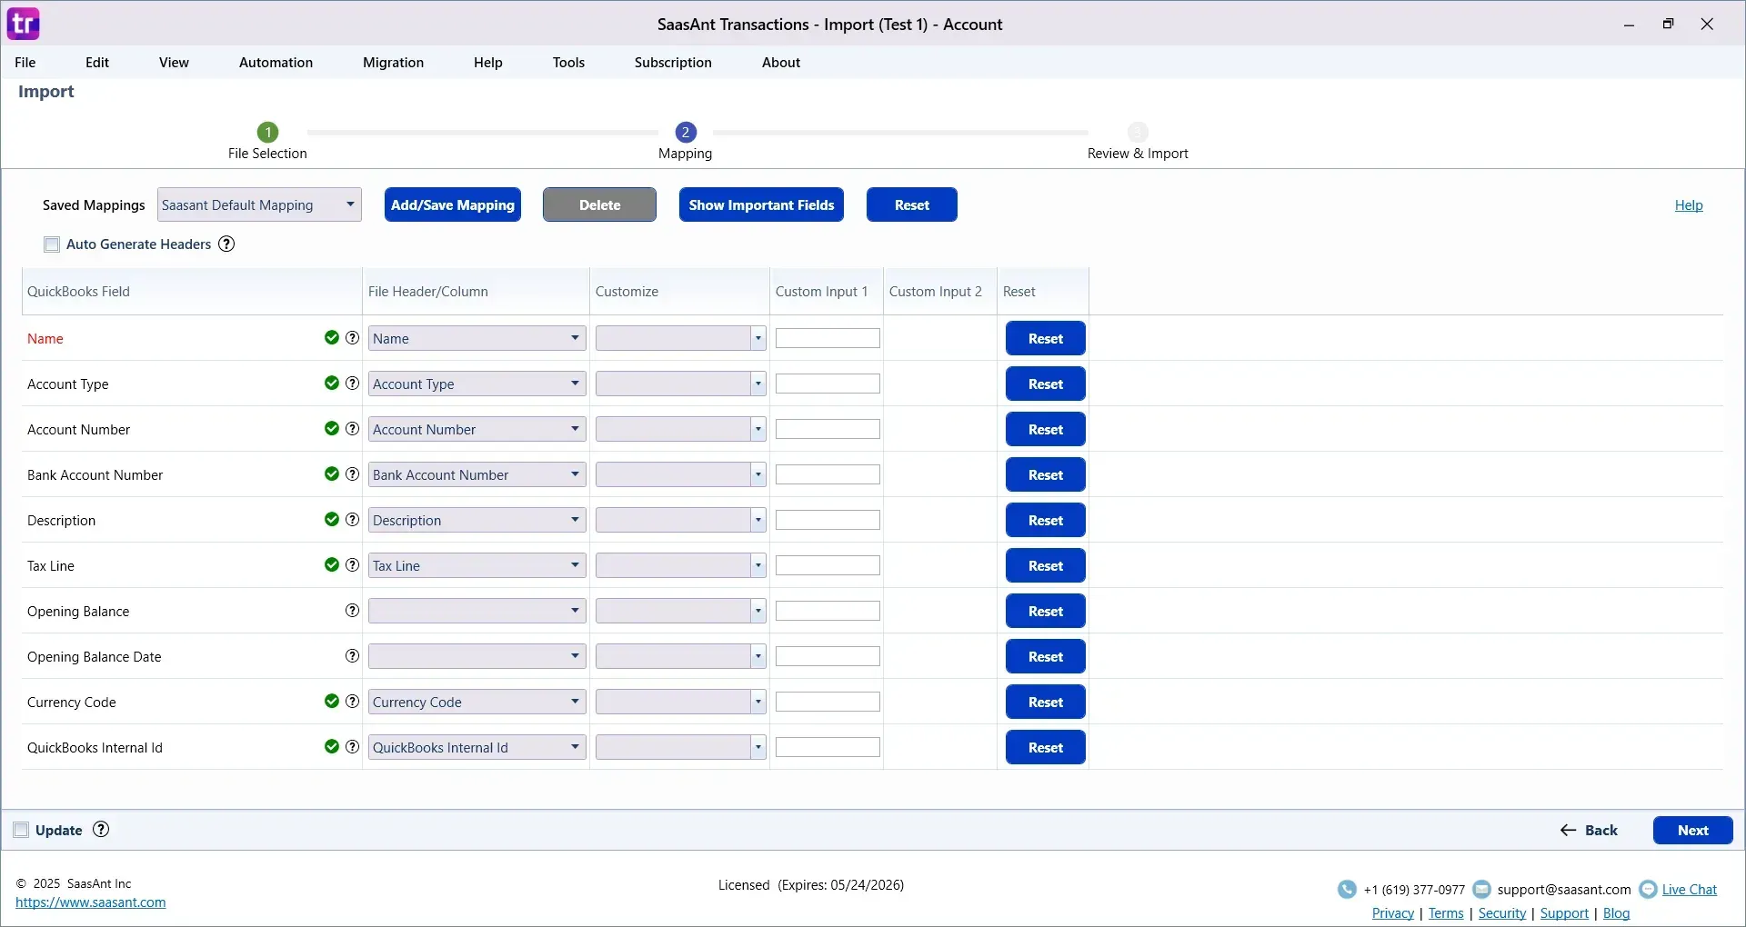Click the help icon next to Auto Generate Headers
The width and height of the screenshot is (1746, 927).
tap(226, 244)
